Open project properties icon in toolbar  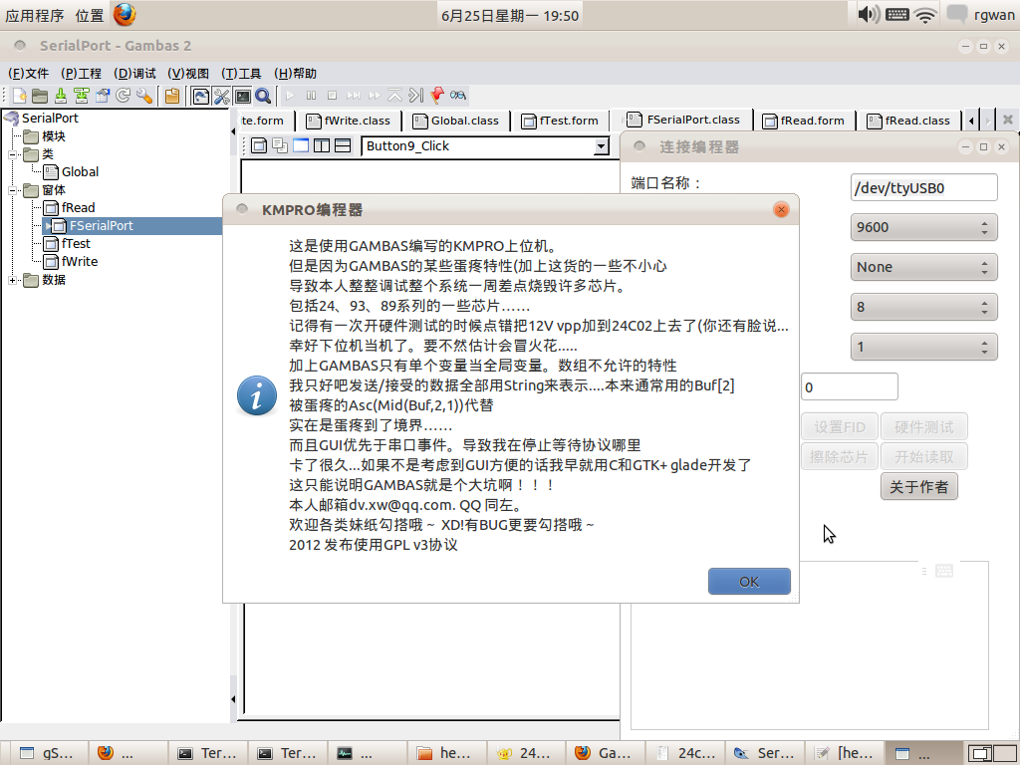[103, 97]
